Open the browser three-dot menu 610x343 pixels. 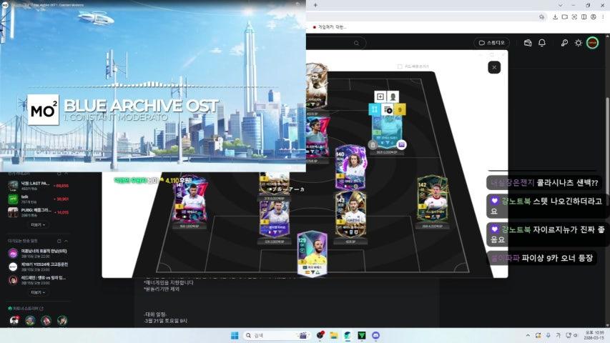pos(603,16)
